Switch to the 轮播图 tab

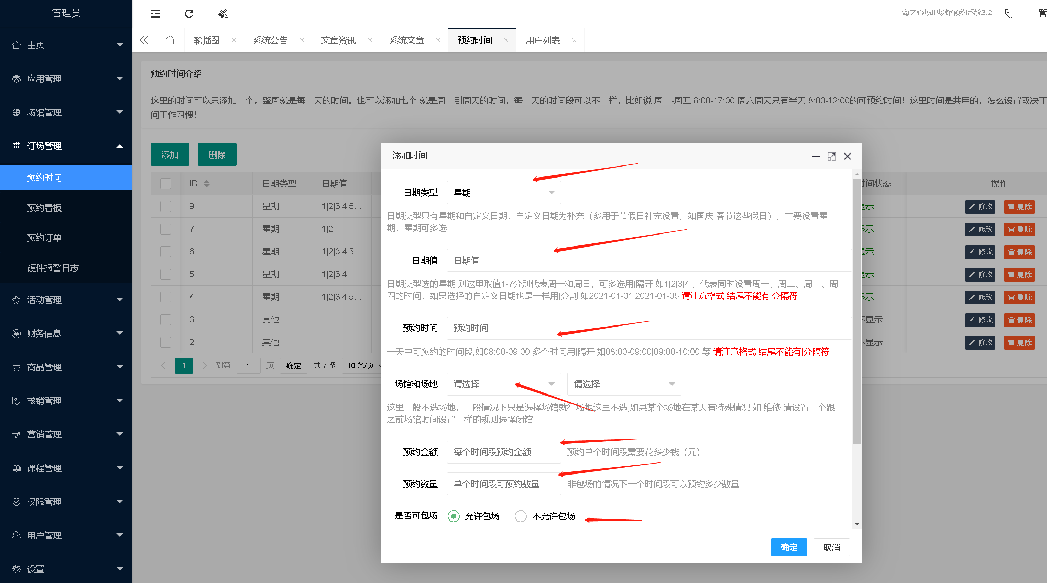[x=206, y=40]
